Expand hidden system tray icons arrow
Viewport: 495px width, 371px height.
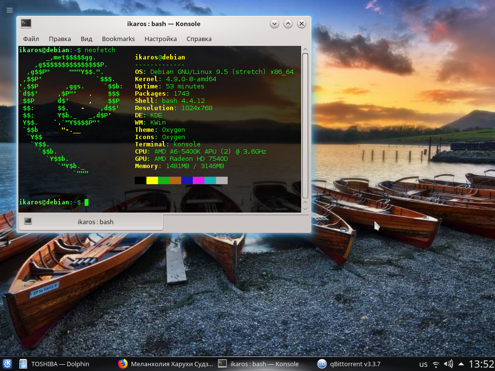pyautogui.click(x=461, y=364)
